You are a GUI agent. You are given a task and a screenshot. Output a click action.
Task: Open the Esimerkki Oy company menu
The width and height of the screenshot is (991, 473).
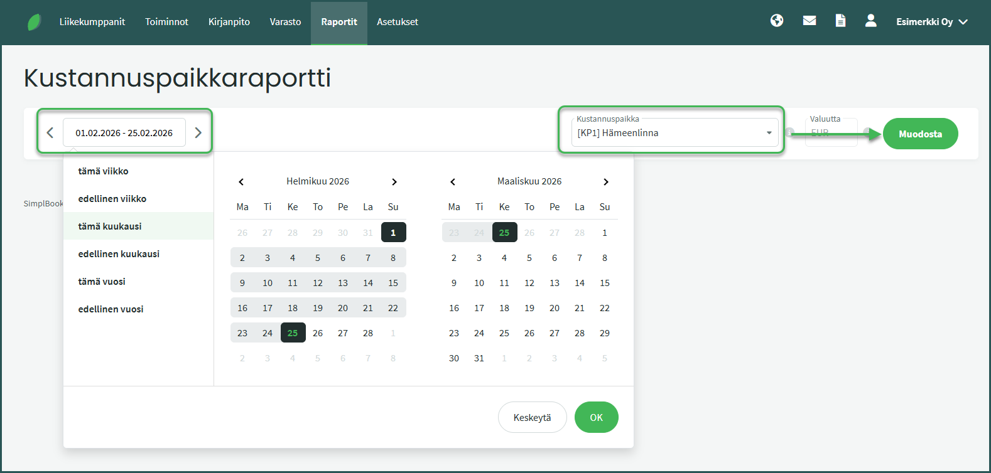point(931,22)
